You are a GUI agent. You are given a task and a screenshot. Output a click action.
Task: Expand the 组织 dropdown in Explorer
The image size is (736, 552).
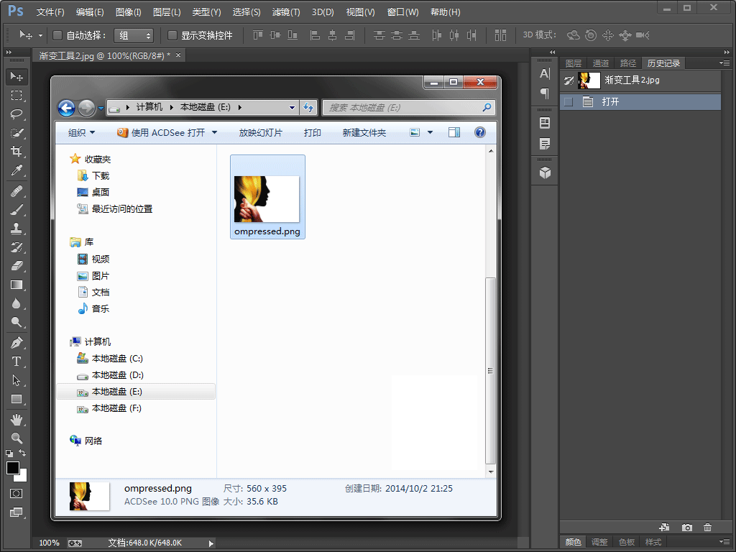pos(82,133)
